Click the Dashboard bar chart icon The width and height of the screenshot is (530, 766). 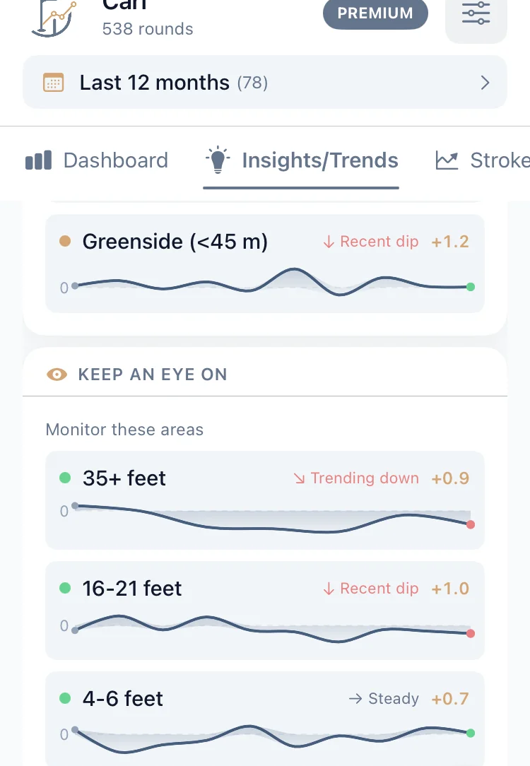click(38, 160)
